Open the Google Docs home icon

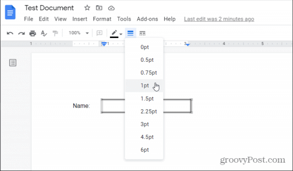[10, 12]
